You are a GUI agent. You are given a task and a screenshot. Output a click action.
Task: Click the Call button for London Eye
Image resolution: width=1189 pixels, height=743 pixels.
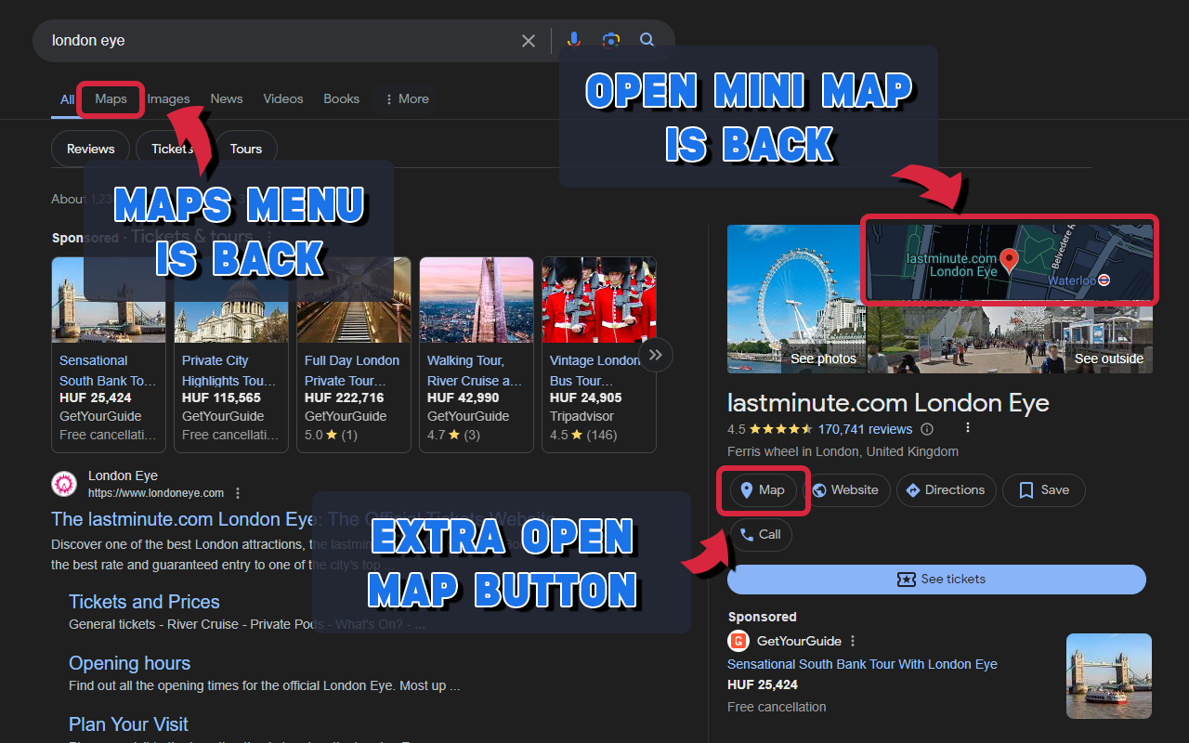click(761, 534)
